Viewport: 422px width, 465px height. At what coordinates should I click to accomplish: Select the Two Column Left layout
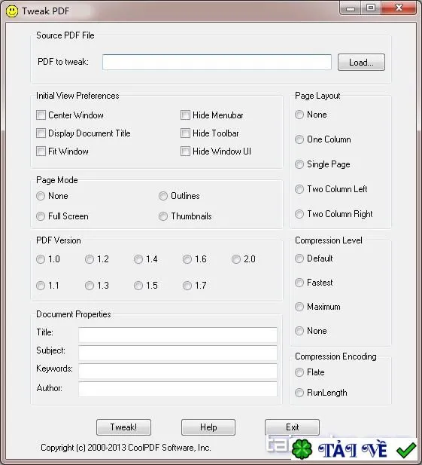point(299,189)
